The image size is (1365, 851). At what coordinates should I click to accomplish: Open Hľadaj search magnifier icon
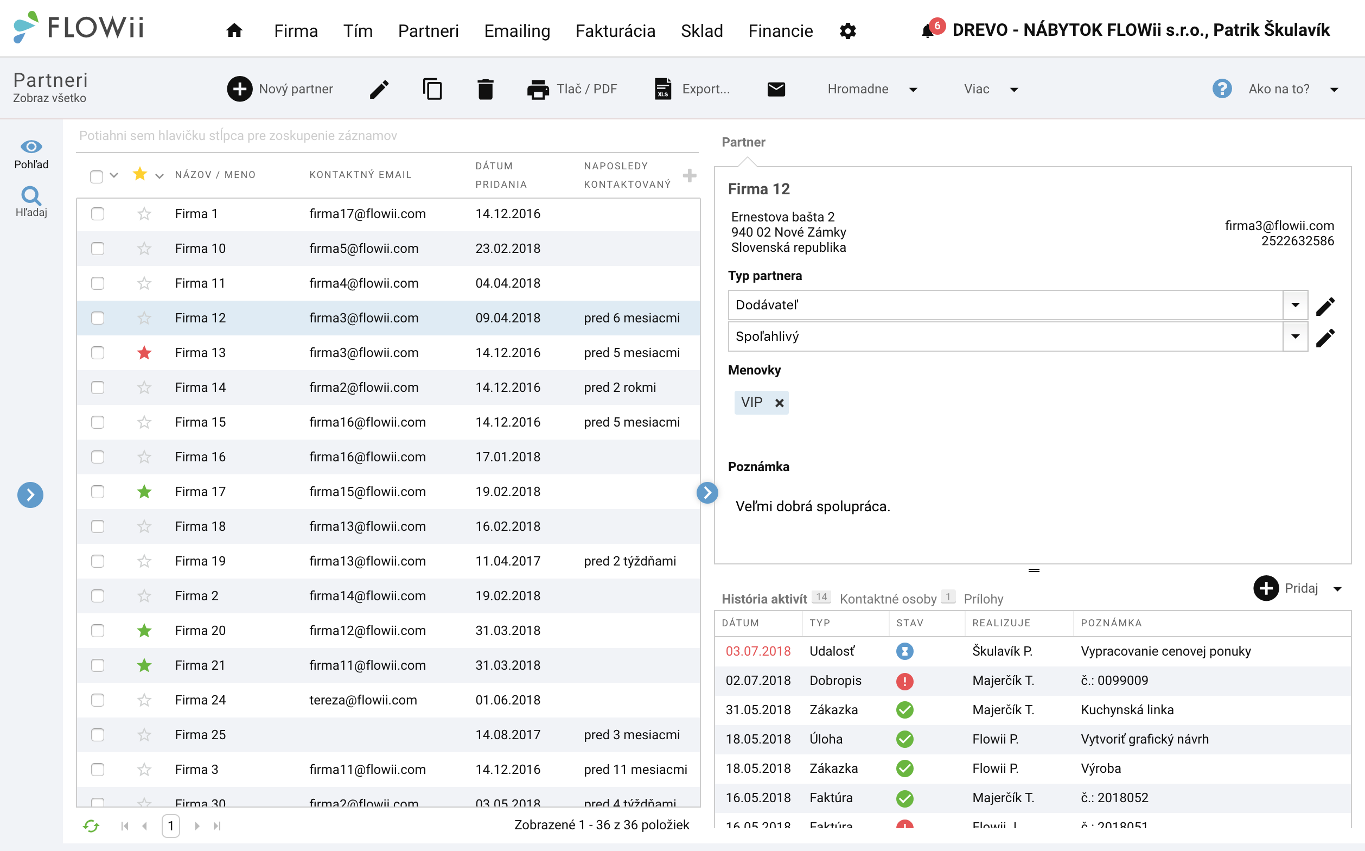[31, 195]
